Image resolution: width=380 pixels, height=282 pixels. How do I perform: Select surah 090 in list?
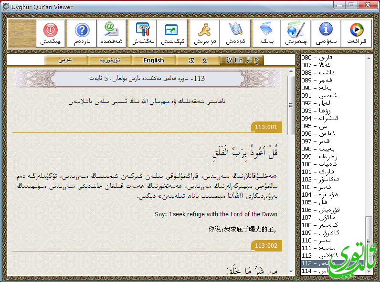pyautogui.click(x=333, y=88)
